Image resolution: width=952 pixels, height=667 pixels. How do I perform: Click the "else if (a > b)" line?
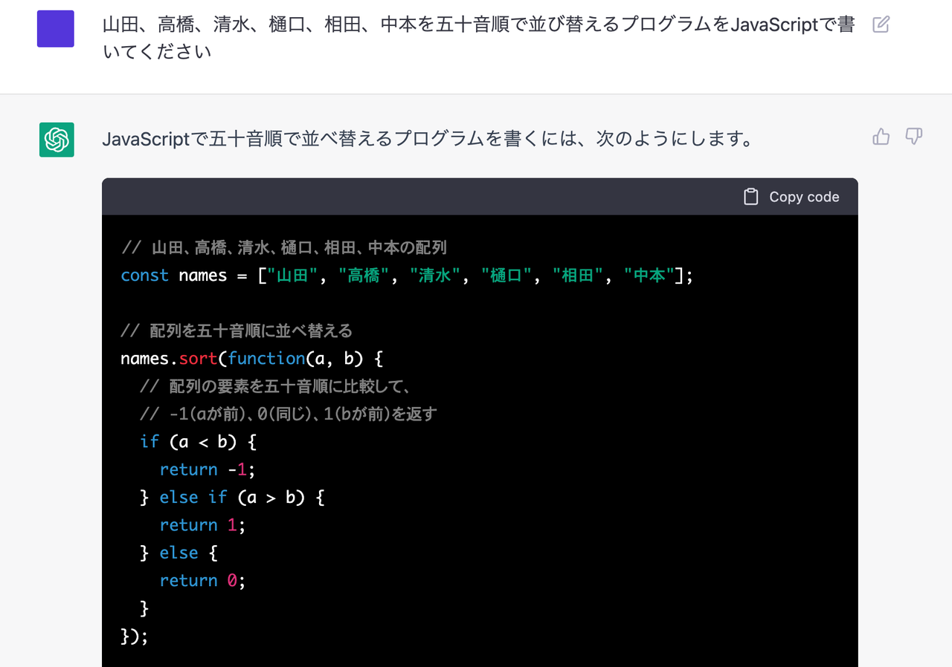(232, 497)
